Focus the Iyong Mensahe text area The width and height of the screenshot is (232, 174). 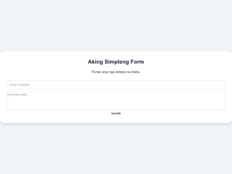click(116, 101)
